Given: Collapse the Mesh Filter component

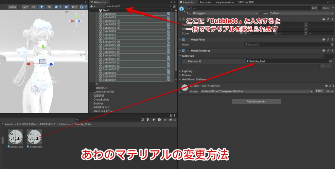Looking at the screenshot, I should pos(180,39).
